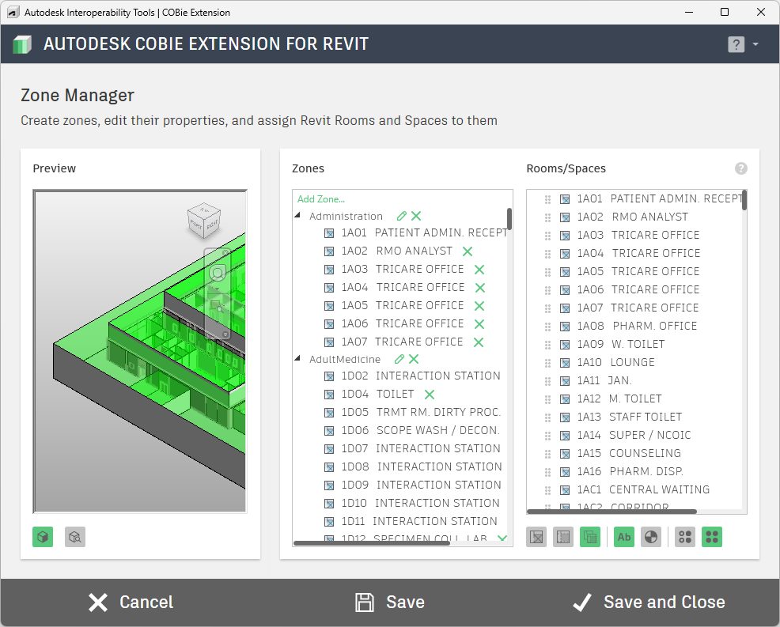Image resolution: width=780 pixels, height=627 pixels.
Task: Click the Cancel button
Action: click(x=131, y=602)
